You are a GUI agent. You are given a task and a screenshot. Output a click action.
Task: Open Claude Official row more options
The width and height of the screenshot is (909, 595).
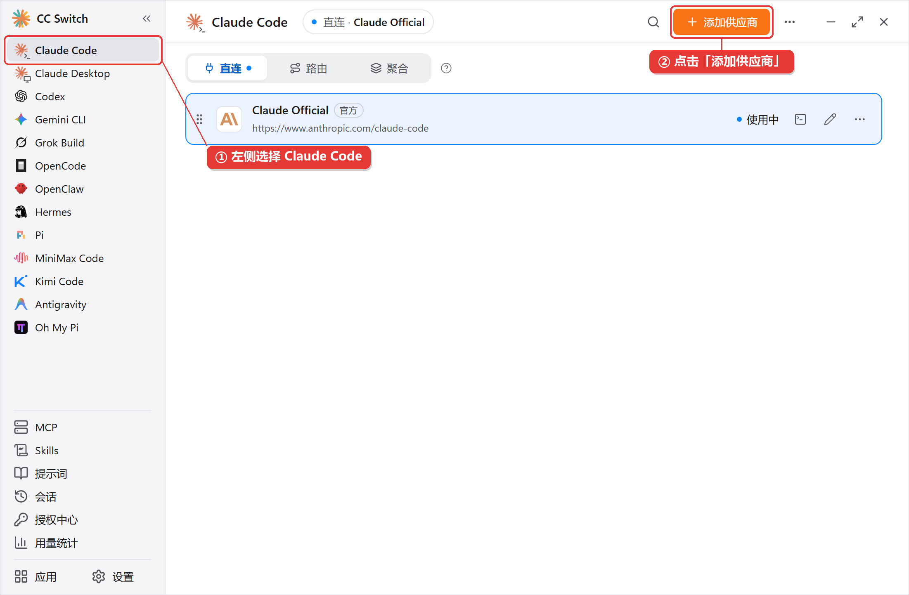(x=859, y=119)
